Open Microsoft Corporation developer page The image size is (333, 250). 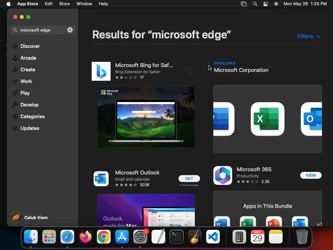(x=241, y=70)
